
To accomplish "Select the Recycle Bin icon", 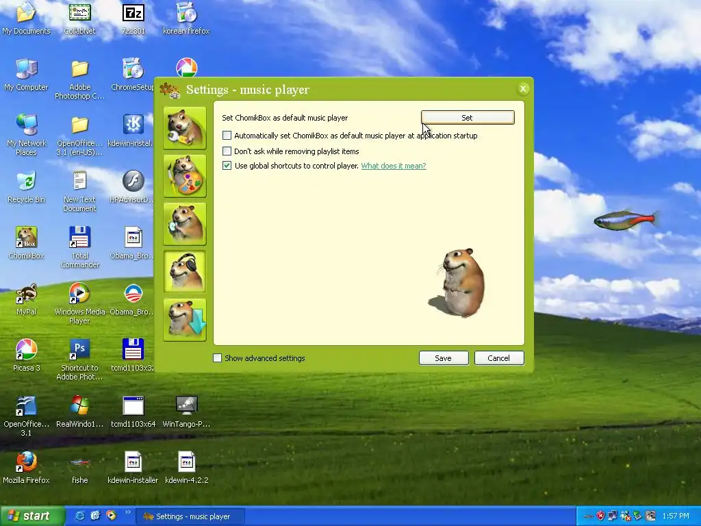I will point(26,187).
